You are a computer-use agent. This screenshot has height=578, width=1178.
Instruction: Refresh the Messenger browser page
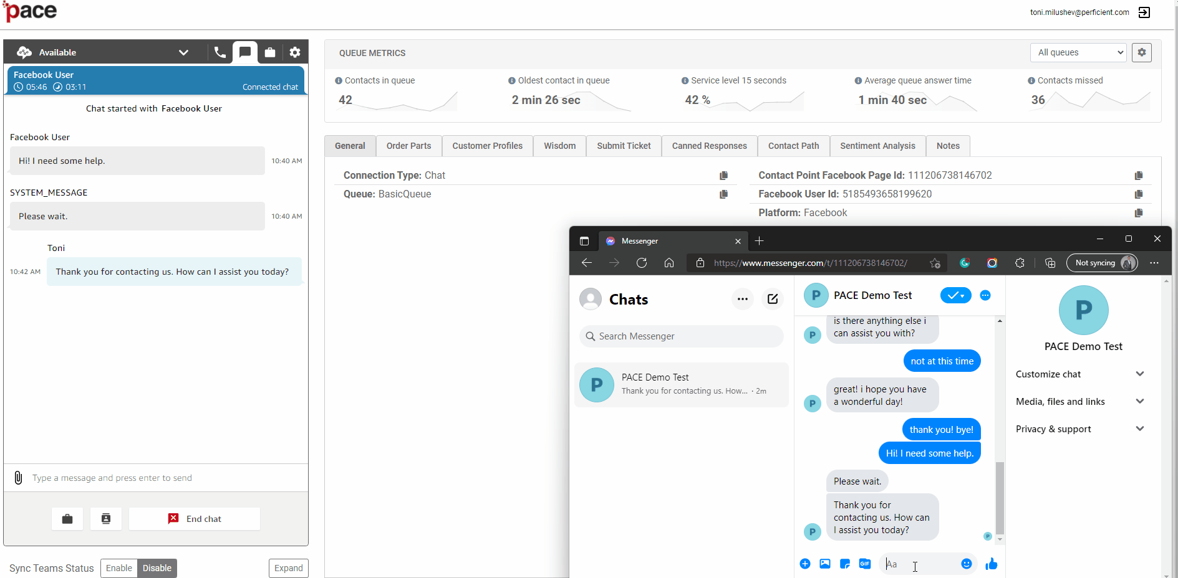click(642, 263)
